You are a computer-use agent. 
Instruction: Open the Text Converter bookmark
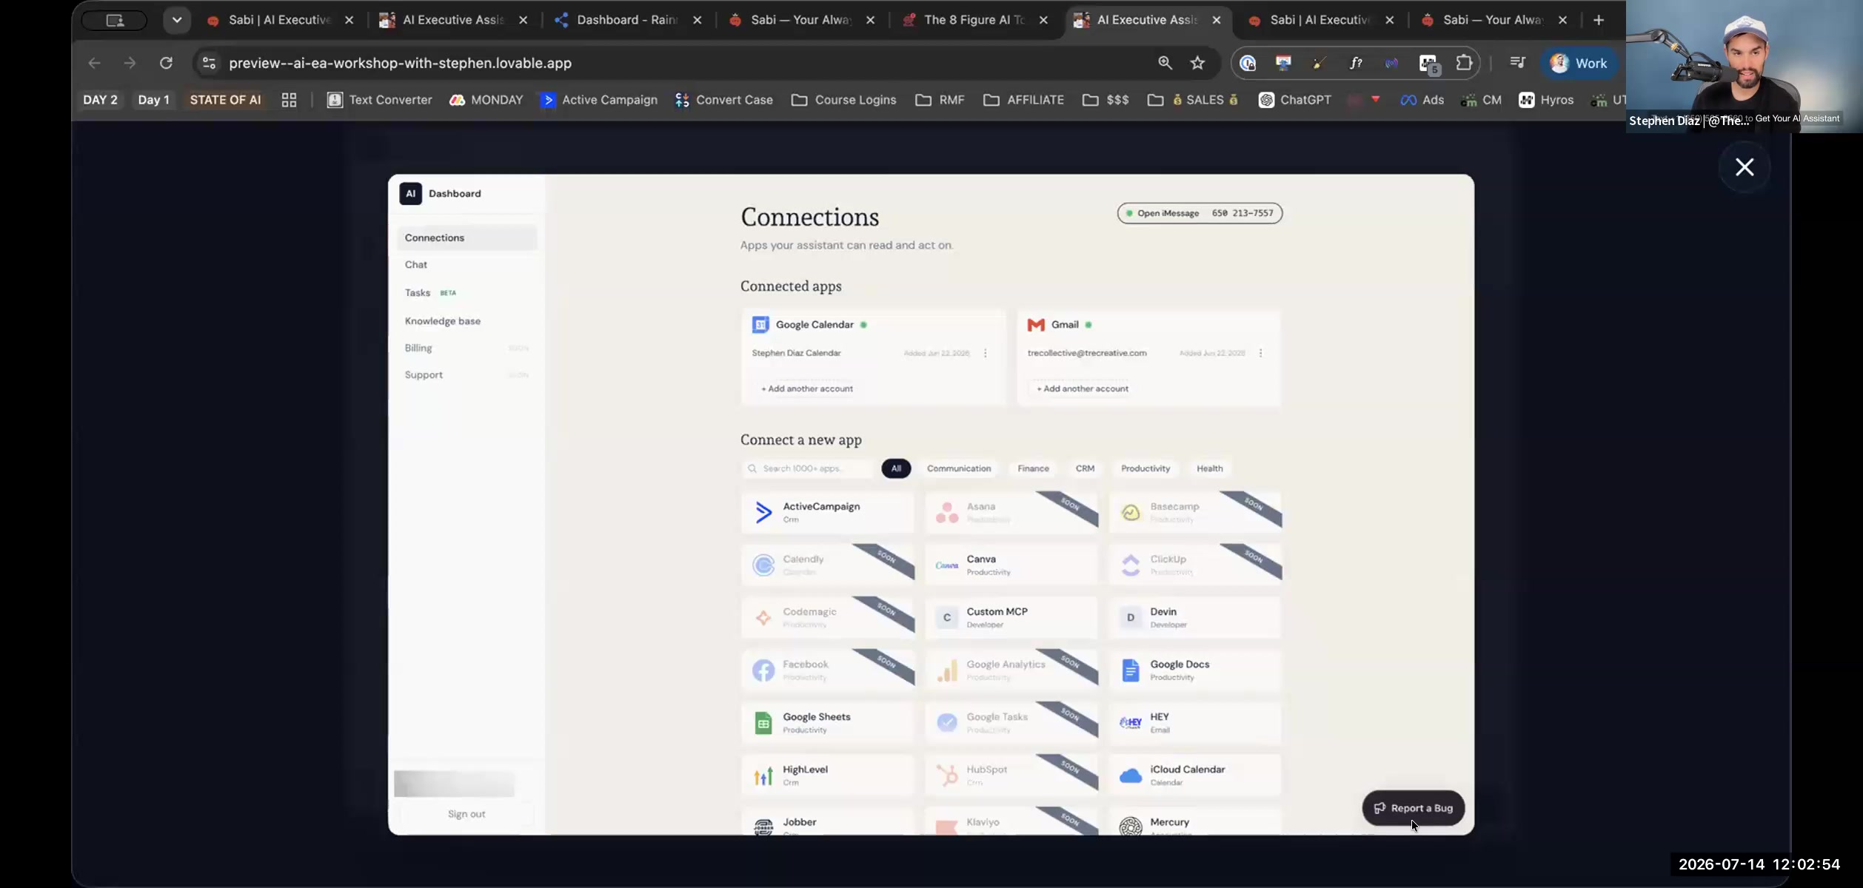click(380, 100)
